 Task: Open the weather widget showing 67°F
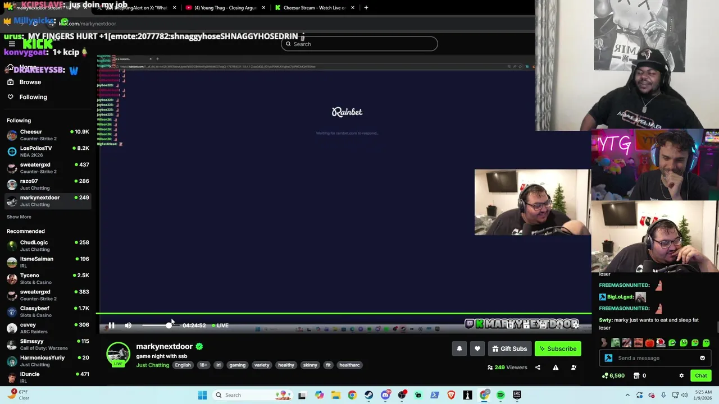[x=18, y=395]
